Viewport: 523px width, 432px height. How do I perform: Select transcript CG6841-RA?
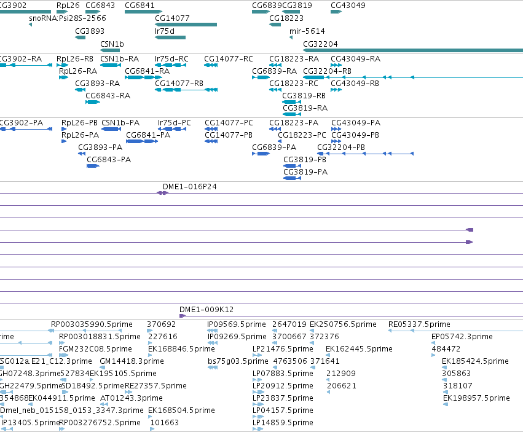click(x=147, y=71)
